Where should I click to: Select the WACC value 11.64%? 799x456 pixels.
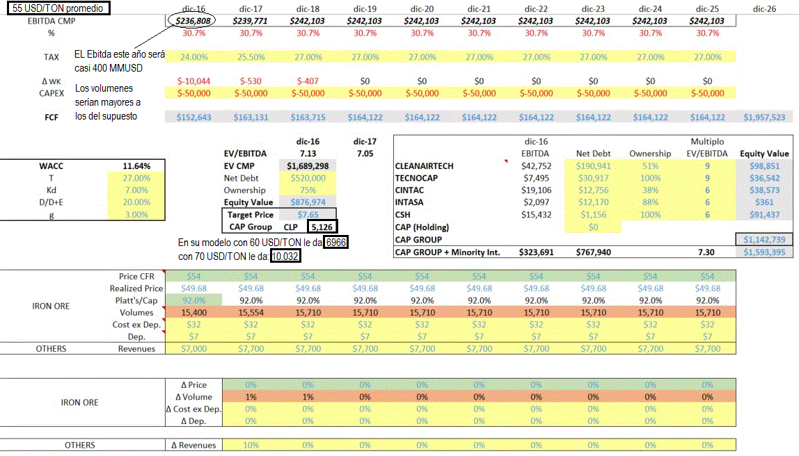click(x=136, y=166)
